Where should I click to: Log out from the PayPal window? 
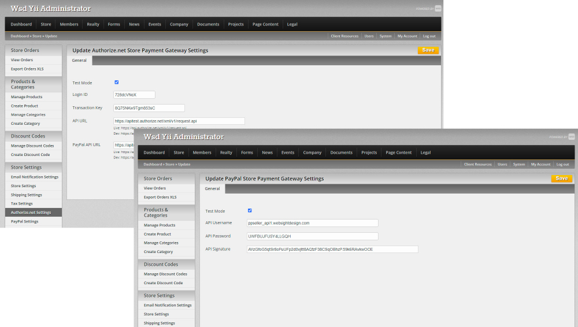click(x=562, y=165)
